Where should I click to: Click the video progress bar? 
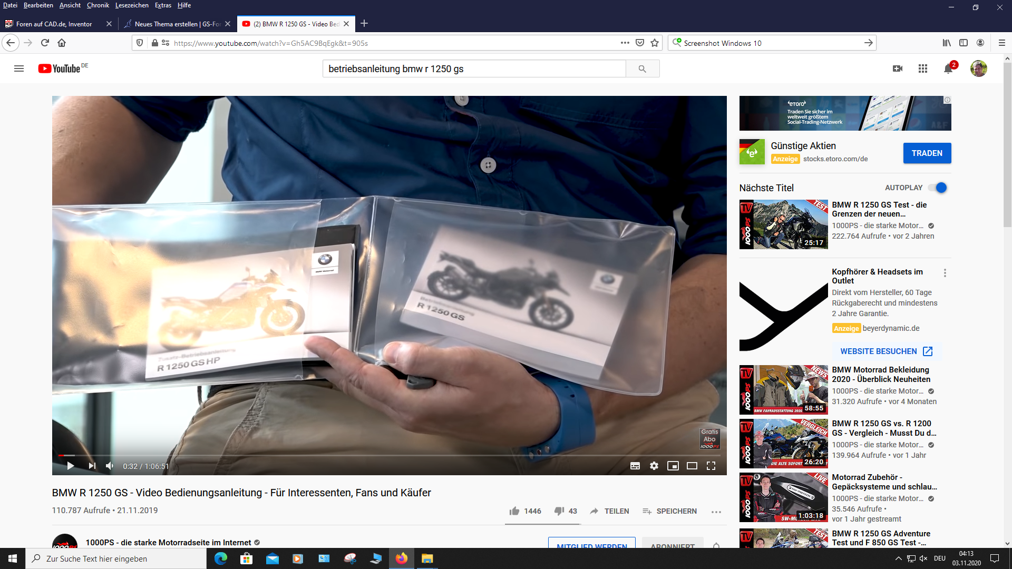point(369,455)
